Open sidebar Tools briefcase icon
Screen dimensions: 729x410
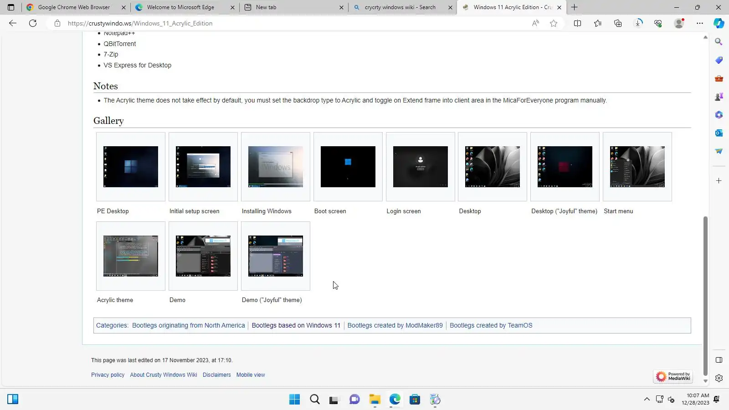(x=719, y=78)
